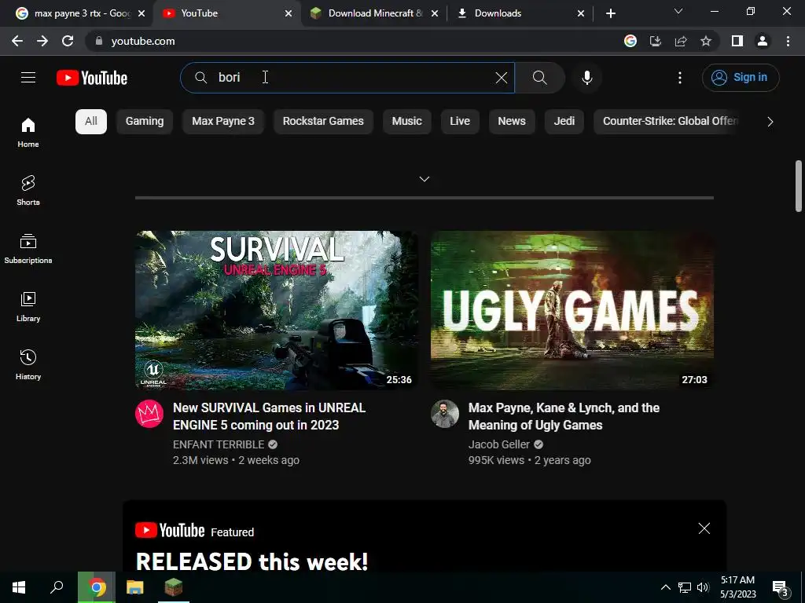Select the Max Payne 3 chip
The image size is (805, 603).
pyautogui.click(x=222, y=122)
